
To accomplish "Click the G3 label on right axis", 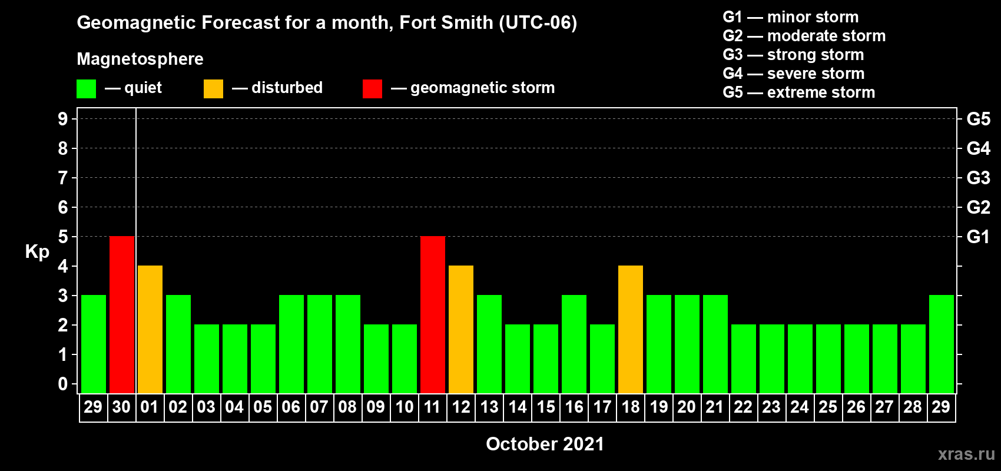I will click(979, 178).
